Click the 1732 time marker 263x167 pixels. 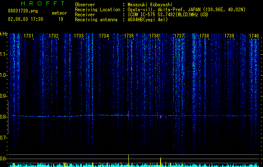[x=54, y=36]
